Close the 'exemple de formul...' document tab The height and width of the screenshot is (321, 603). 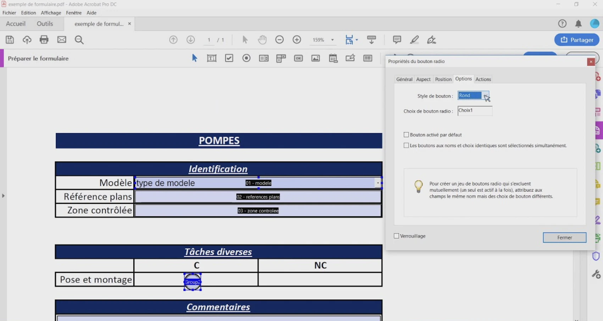click(x=129, y=23)
